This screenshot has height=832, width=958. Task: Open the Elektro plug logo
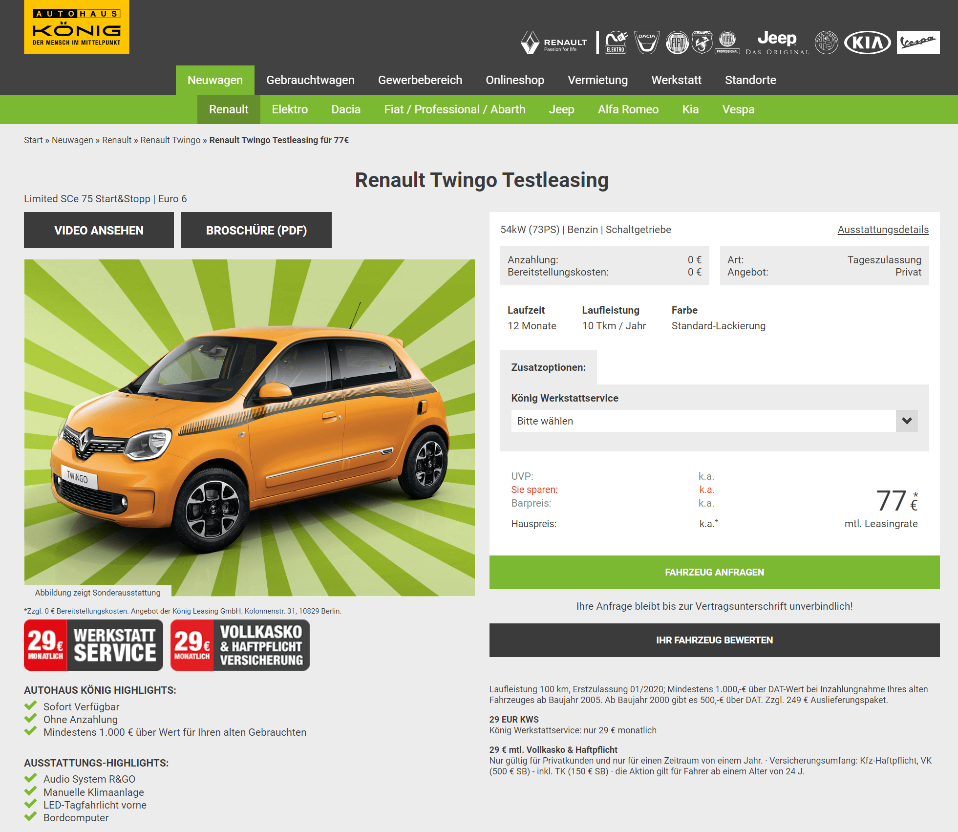616,43
